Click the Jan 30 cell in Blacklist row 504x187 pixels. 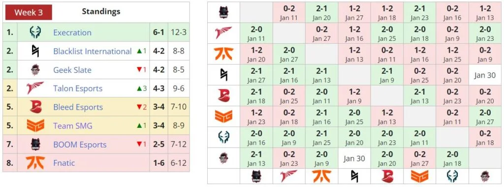pyautogui.click(x=484, y=75)
